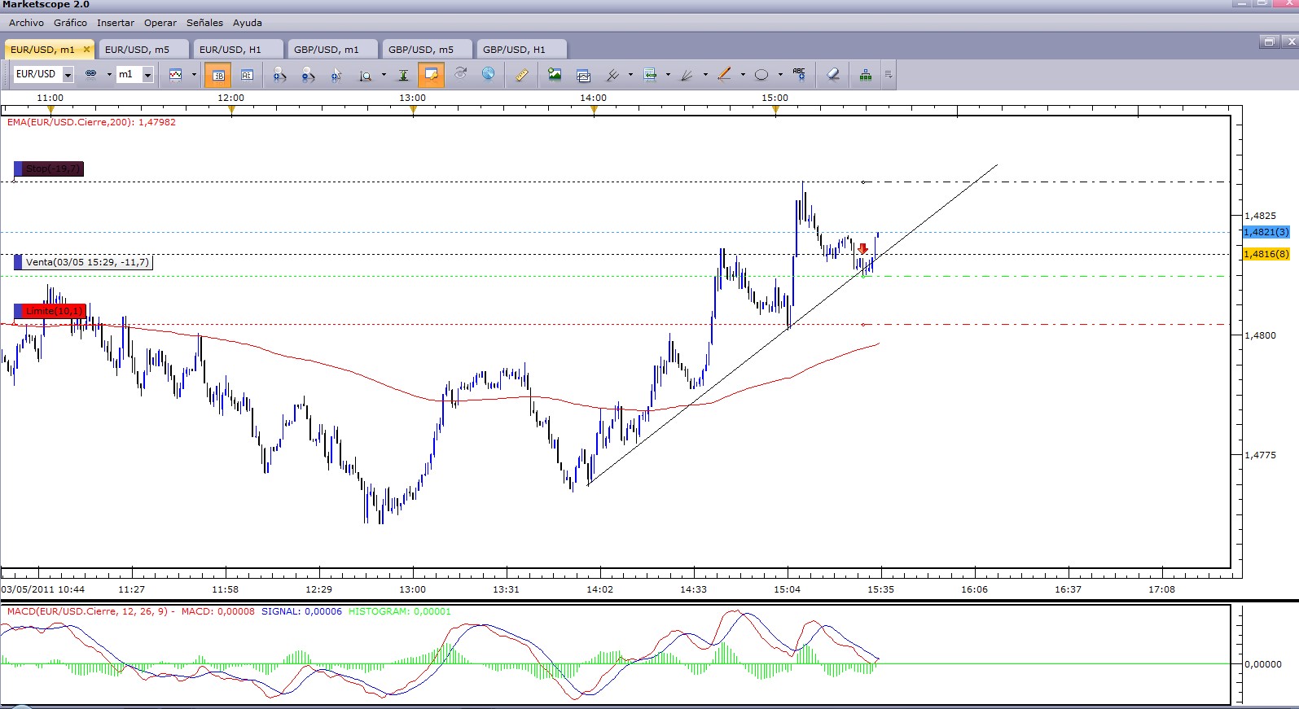1299x709 pixels.
Task: Open the Operar menu
Action: pyautogui.click(x=160, y=23)
